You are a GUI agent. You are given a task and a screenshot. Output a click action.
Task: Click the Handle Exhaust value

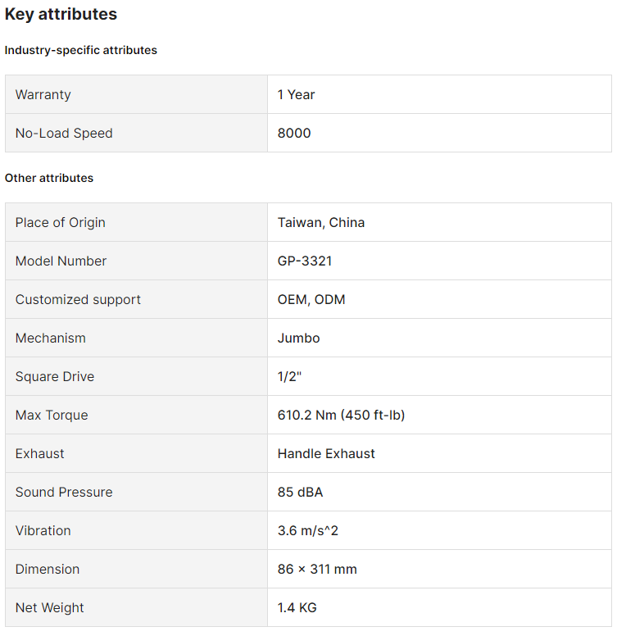(326, 453)
